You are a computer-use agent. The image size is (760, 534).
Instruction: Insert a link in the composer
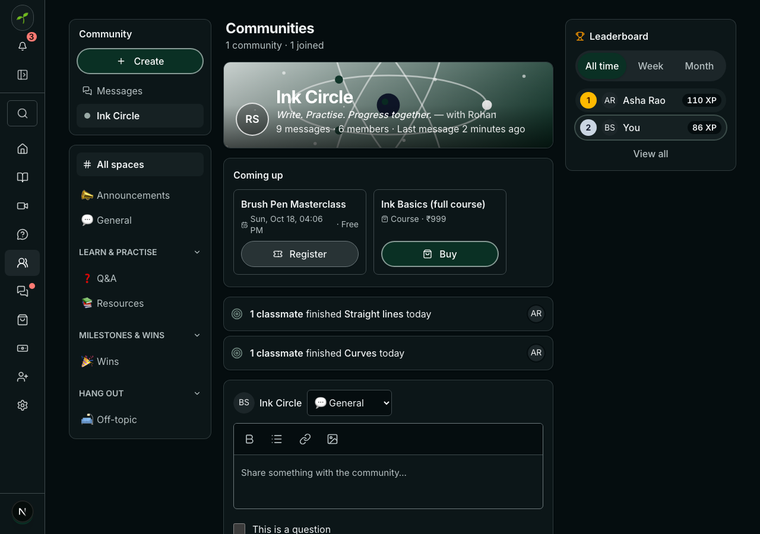coord(305,439)
